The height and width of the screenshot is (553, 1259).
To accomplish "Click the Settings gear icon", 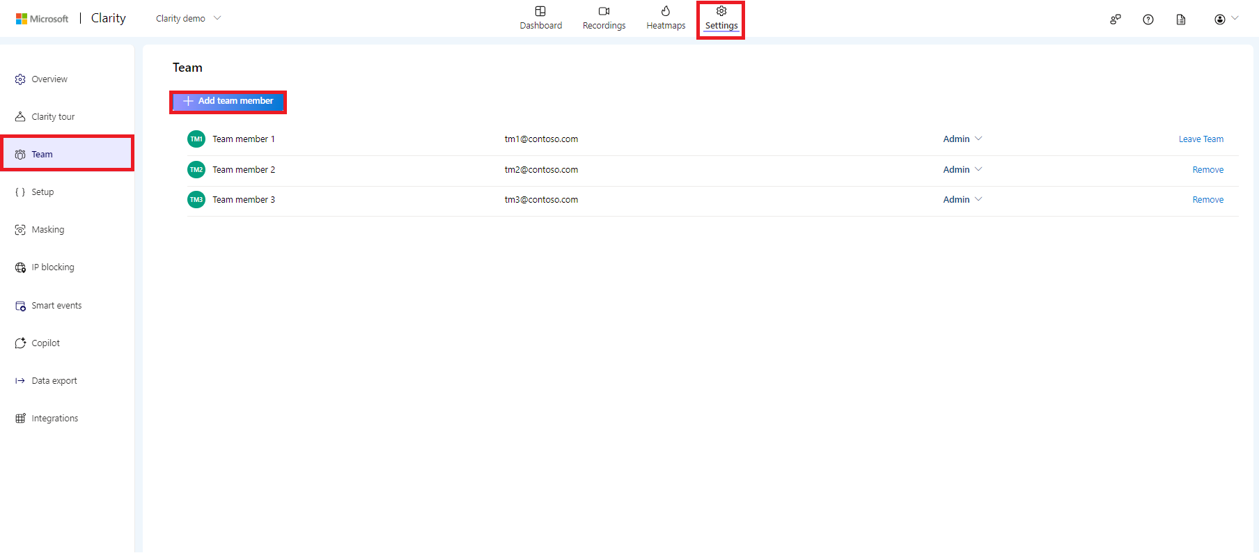I will click(721, 11).
